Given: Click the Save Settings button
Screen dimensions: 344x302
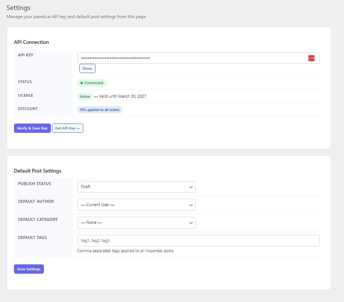Looking at the screenshot, I should pyautogui.click(x=29, y=269).
